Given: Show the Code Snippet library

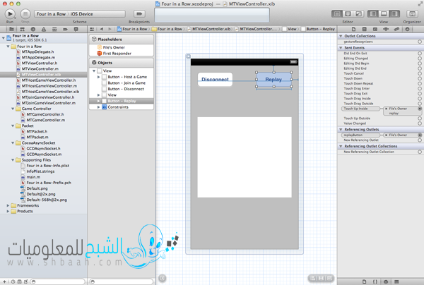Looking at the screenshot, I should pos(375,281).
